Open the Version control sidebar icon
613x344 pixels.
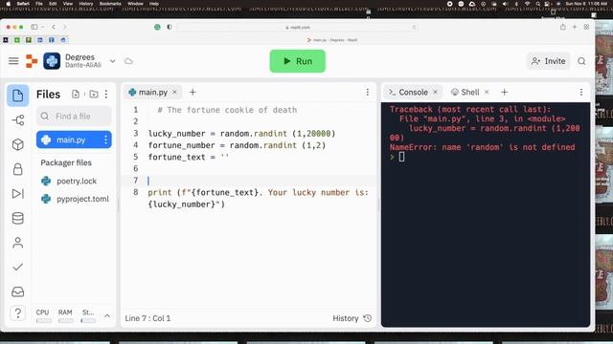pyautogui.click(x=17, y=120)
